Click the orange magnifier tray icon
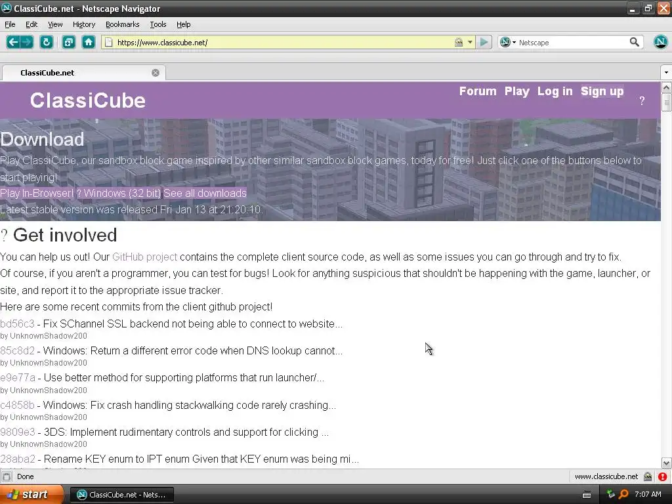 [623, 494]
